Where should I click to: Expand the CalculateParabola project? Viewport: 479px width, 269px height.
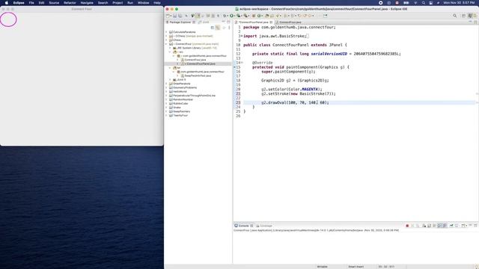[x=167, y=32]
